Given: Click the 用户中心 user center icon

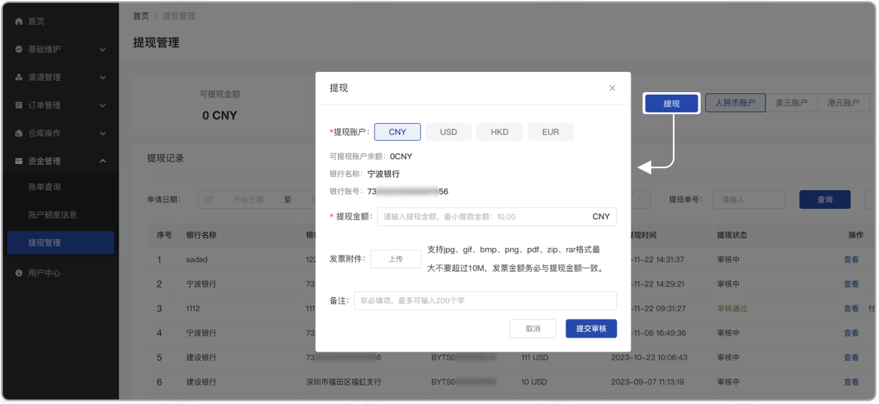Looking at the screenshot, I should [x=19, y=273].
